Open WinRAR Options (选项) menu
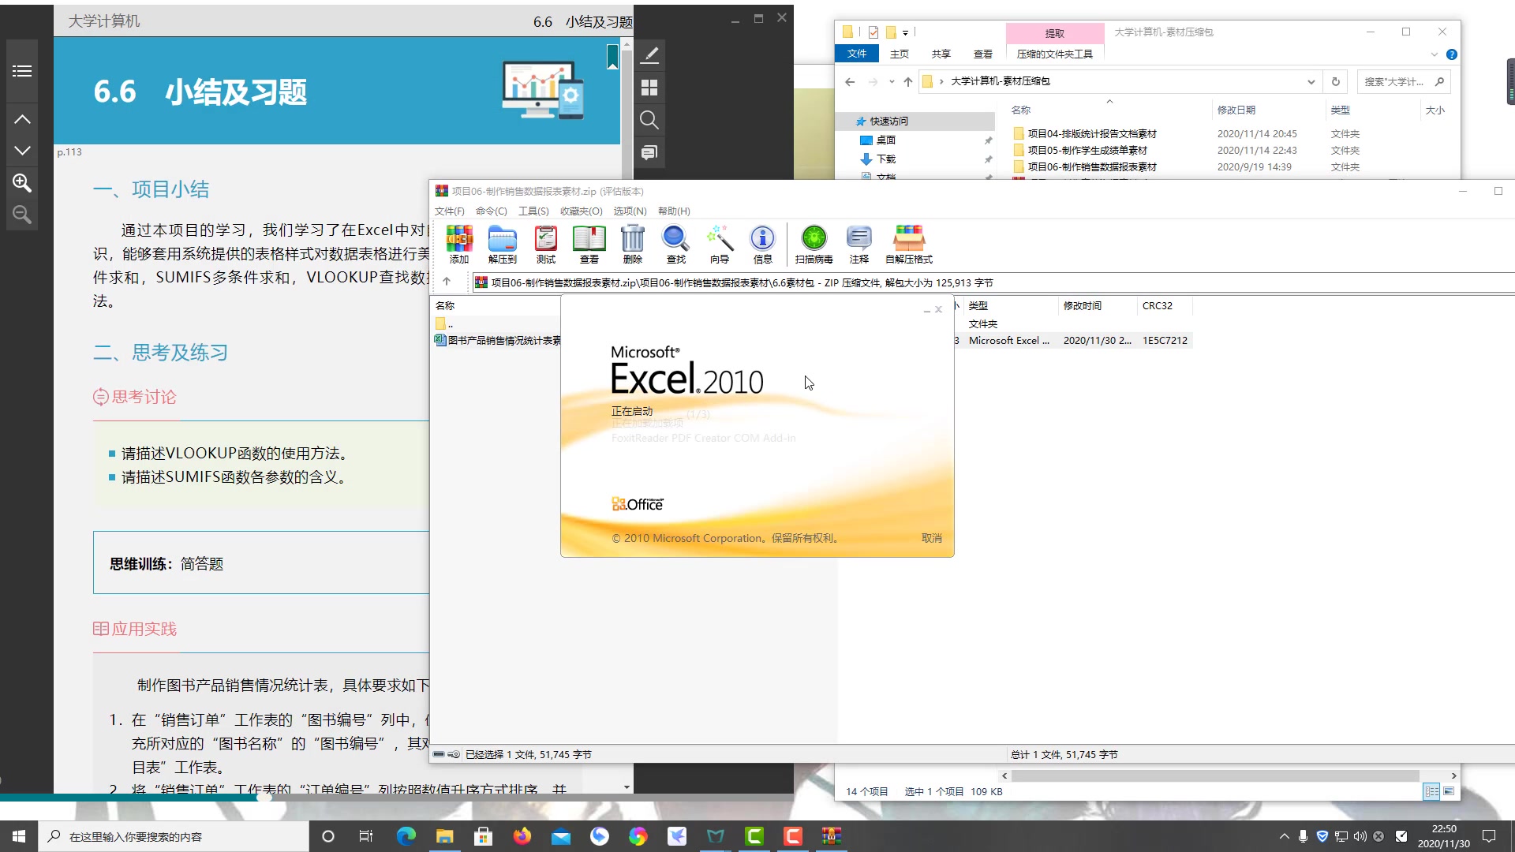This screenshot has height=852, width=1515. point(630,211)
